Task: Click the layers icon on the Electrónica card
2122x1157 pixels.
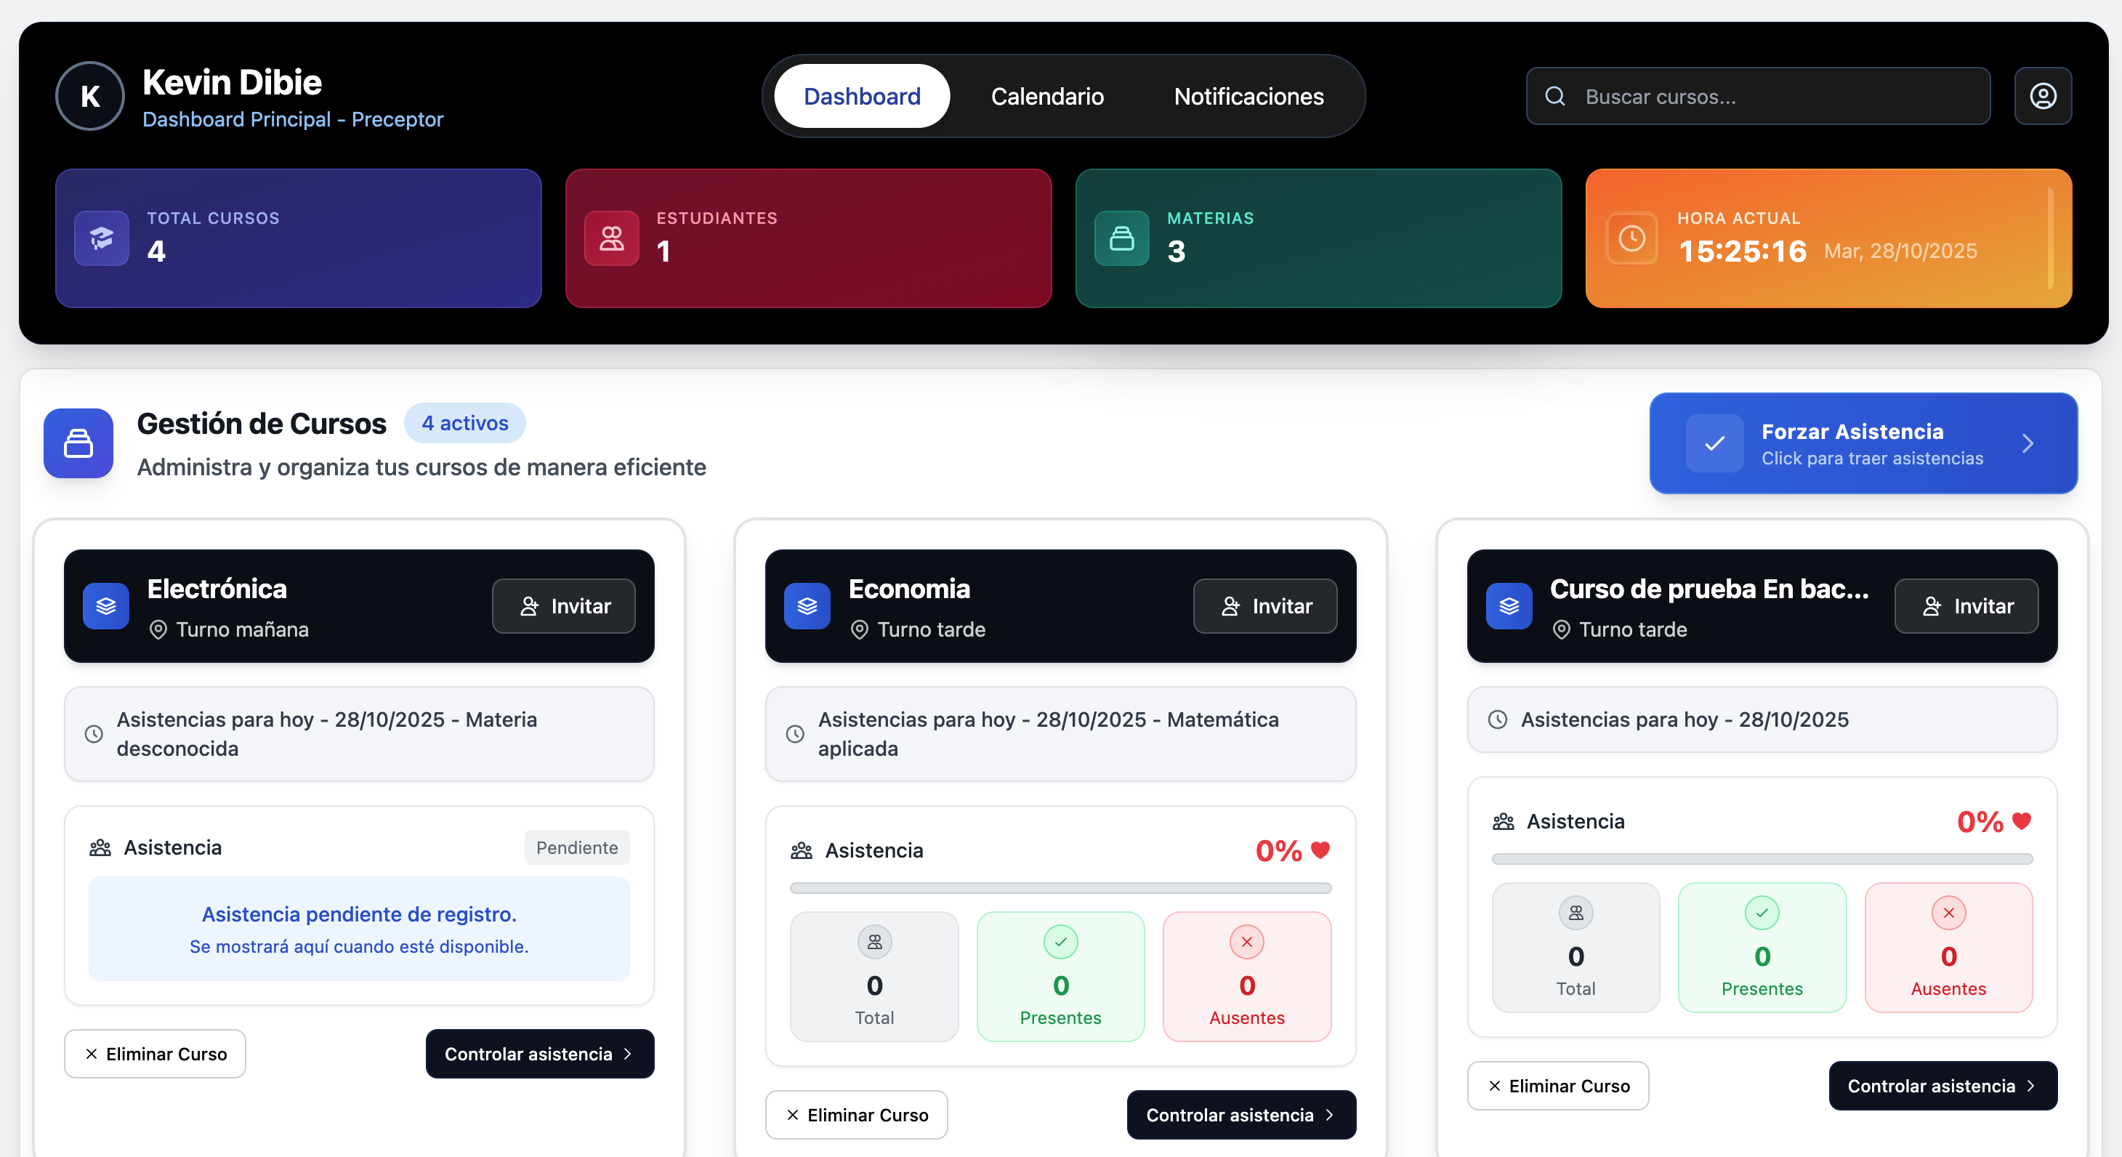Action: [106, 607]
